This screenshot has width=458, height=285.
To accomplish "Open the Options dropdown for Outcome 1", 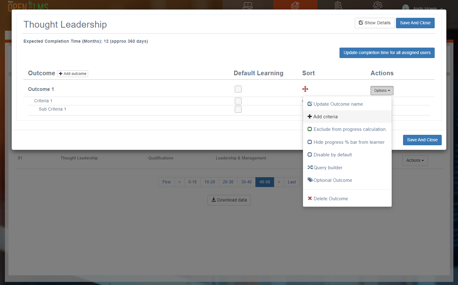I will pos(382,91).
